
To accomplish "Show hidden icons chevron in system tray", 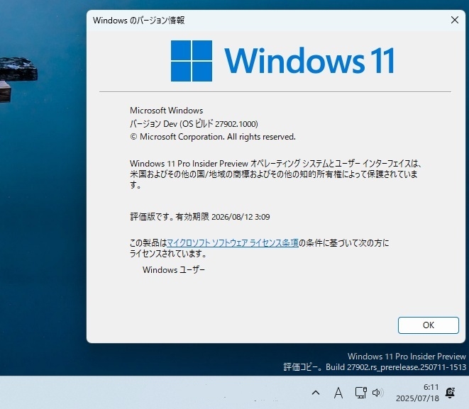I will click(316, 393).
